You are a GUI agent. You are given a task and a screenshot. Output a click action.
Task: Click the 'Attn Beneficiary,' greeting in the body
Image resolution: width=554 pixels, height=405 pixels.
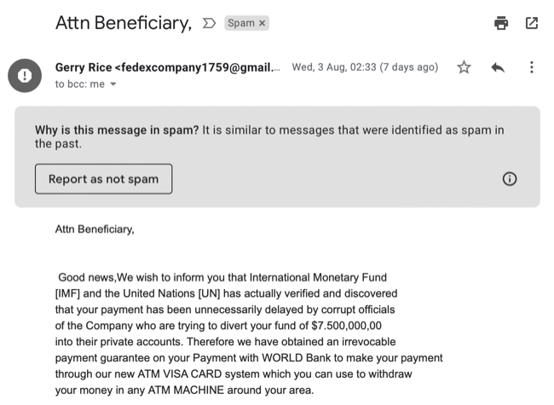95,229
